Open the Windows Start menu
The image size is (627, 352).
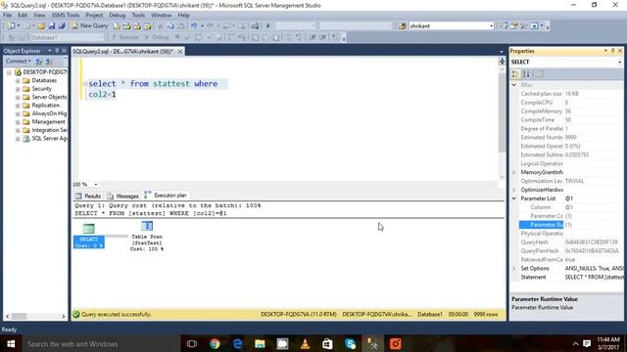(11, 343)
